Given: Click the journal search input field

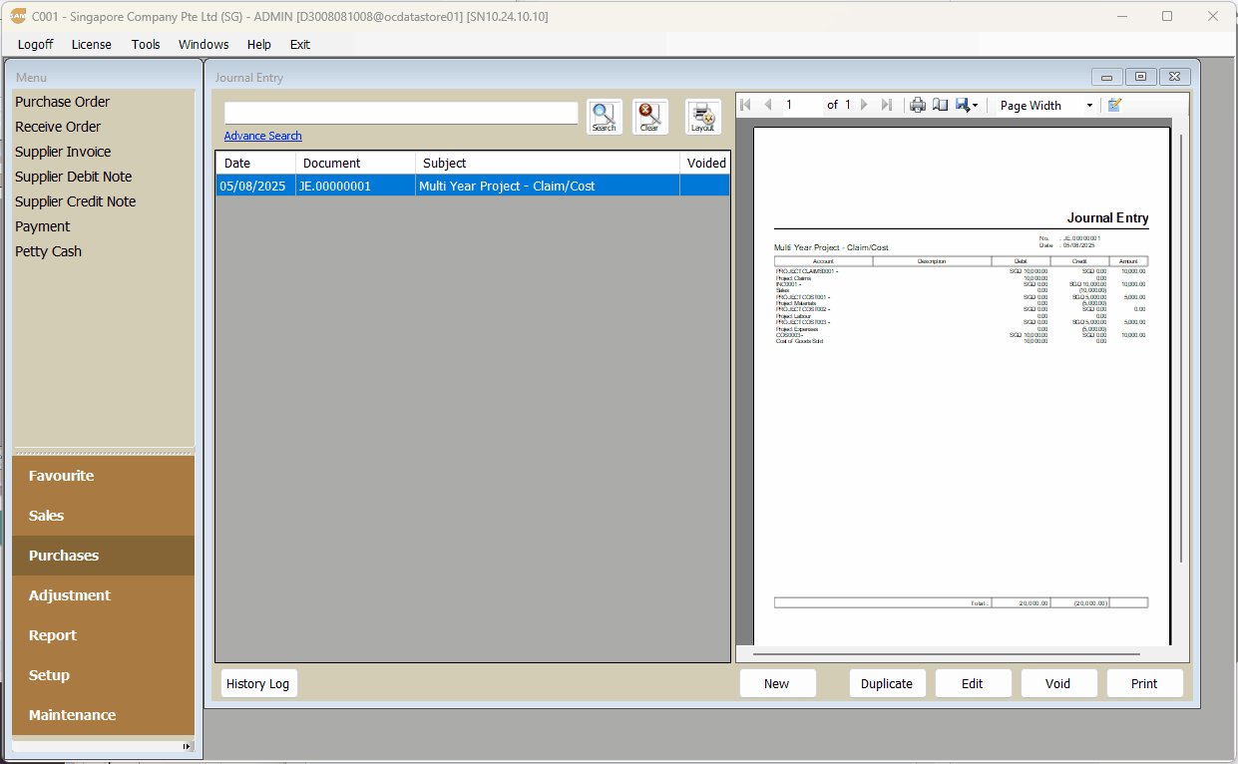Looking at the screenshot, I should click(x=400, y=113).
